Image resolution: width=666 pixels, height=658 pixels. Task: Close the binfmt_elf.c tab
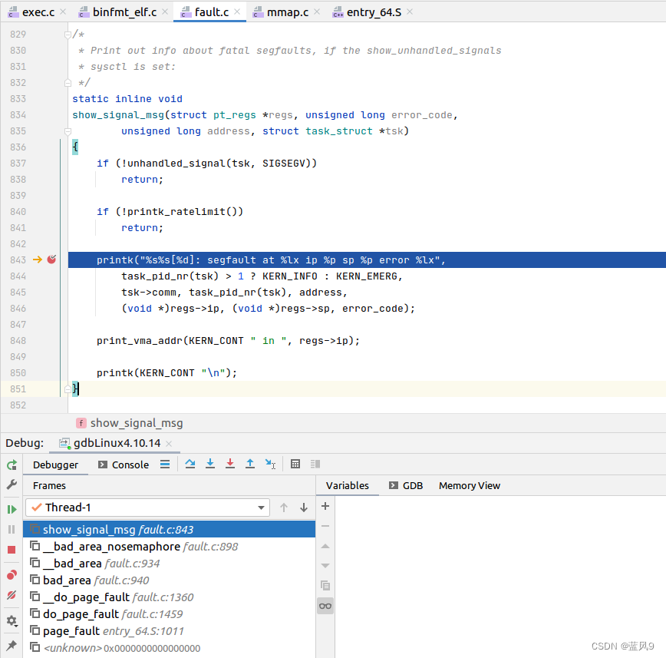tap(165, 12)
